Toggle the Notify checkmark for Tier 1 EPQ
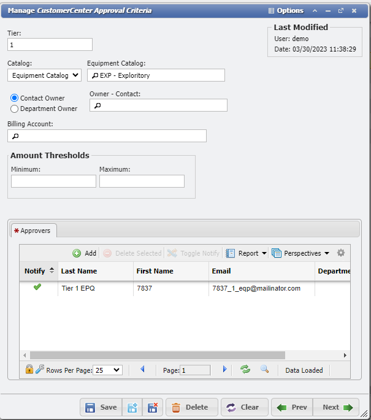 (x=37, y=287)
